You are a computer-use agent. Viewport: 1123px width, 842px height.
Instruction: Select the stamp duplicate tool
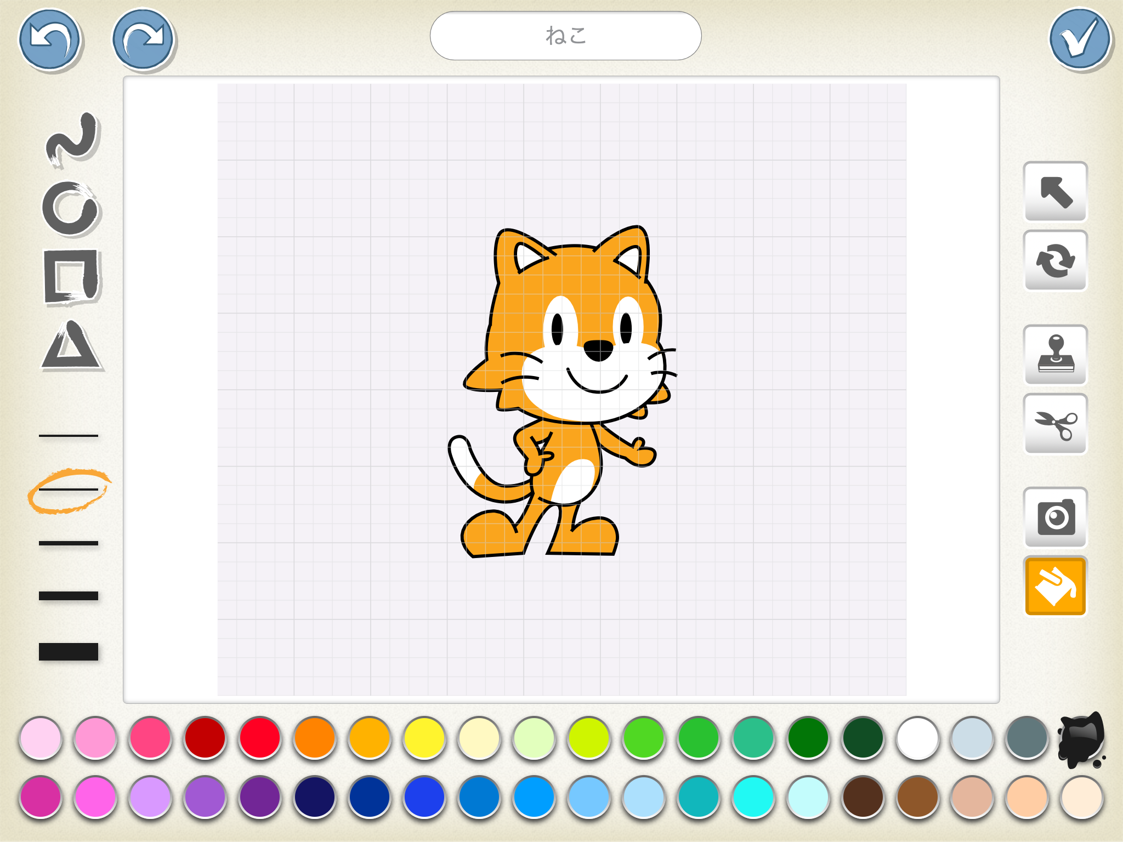(x=1056, y=355)
